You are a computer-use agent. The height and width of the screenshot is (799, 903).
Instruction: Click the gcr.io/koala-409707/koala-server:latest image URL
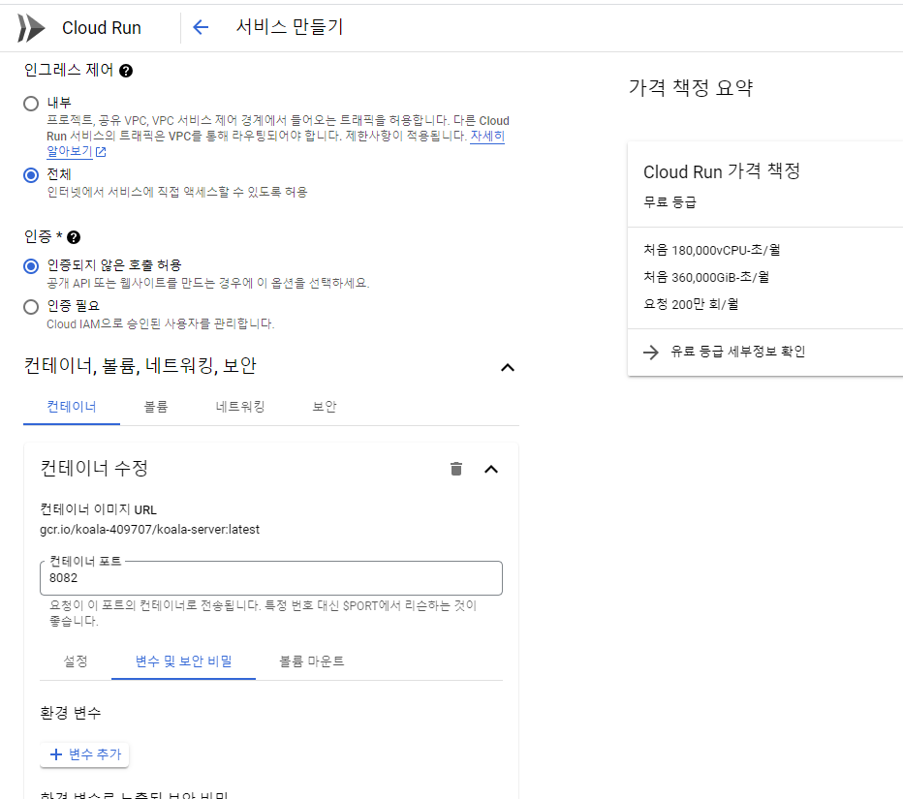point(150,530)
